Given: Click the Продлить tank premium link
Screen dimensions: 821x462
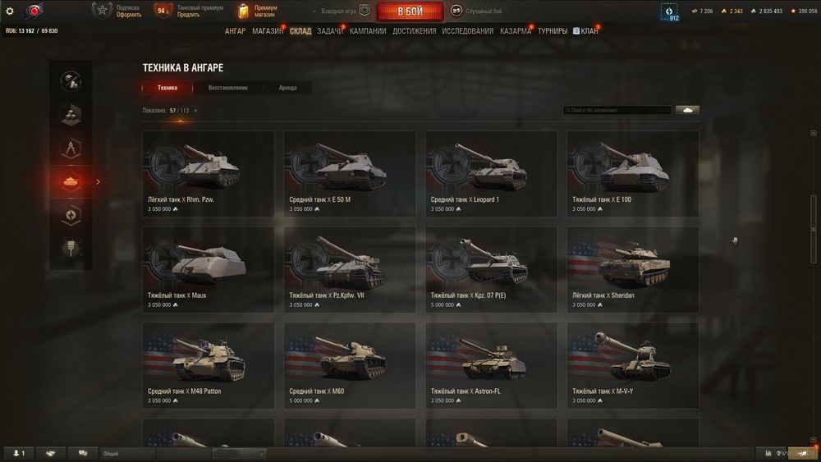Looking at the screenshot, I should 188,15.
